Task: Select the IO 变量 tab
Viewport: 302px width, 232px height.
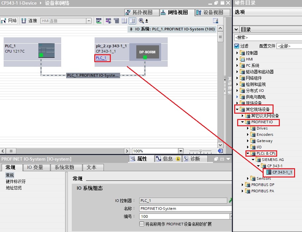Action: pos(36,167)
